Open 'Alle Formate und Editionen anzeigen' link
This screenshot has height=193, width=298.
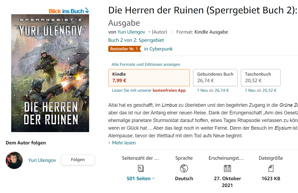click(146, 64)
